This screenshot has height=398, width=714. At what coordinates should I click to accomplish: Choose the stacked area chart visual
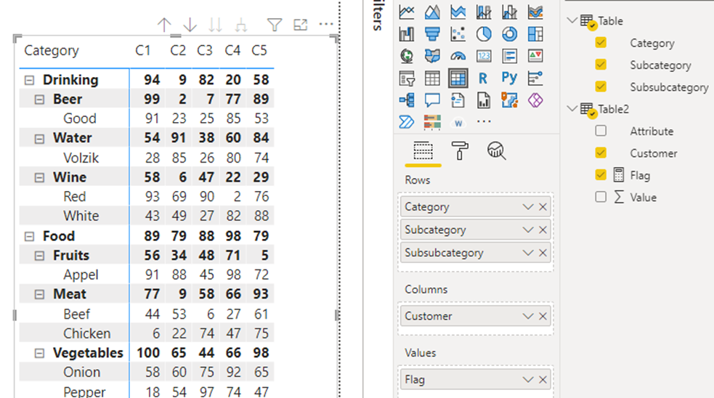pos(458,12)
